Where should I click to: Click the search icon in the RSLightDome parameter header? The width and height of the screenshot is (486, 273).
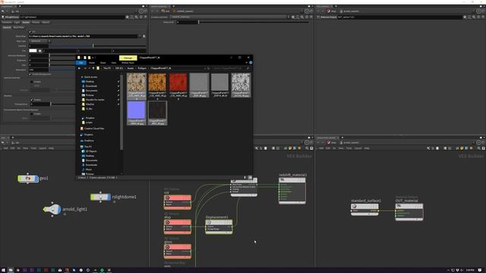pyautogui.click(x=137, y=17)
